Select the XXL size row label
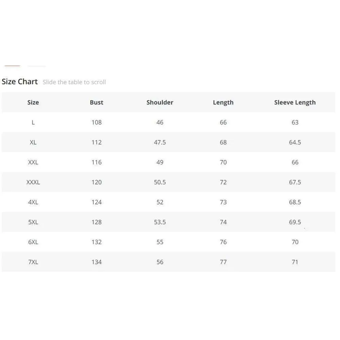 click(x=33, y=163)
